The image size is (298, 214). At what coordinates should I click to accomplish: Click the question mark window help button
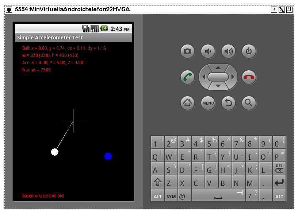[274, 9]
